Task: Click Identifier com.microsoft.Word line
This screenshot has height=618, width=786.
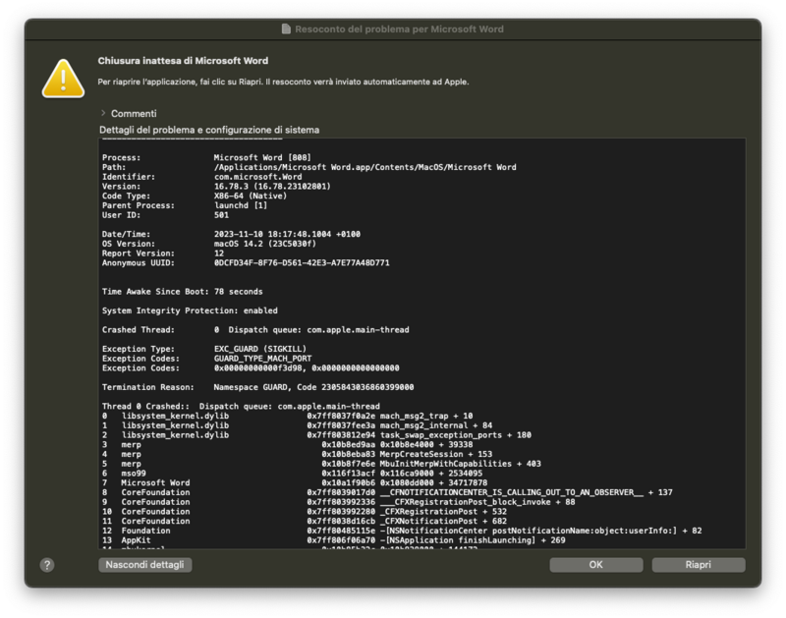Action: pyautogui.click(x=202, y=177)
